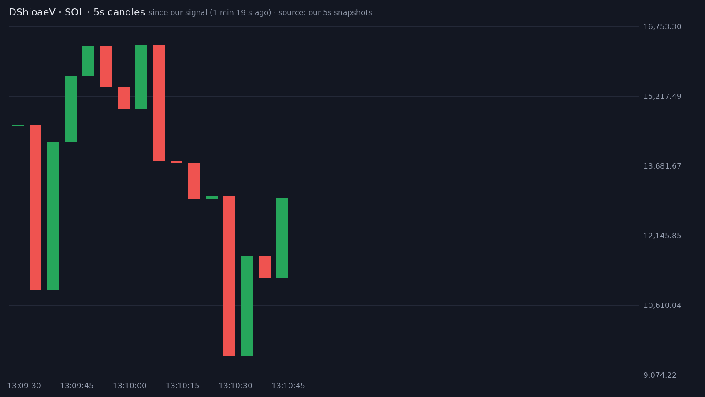Click the last green candle on the right
The height and width of the screenshot is (397, 705).
click(282, 238)
